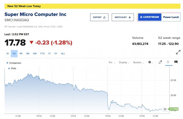Open the Power Lunch show link
Viewport: 183px width, 119px height.
171,17
